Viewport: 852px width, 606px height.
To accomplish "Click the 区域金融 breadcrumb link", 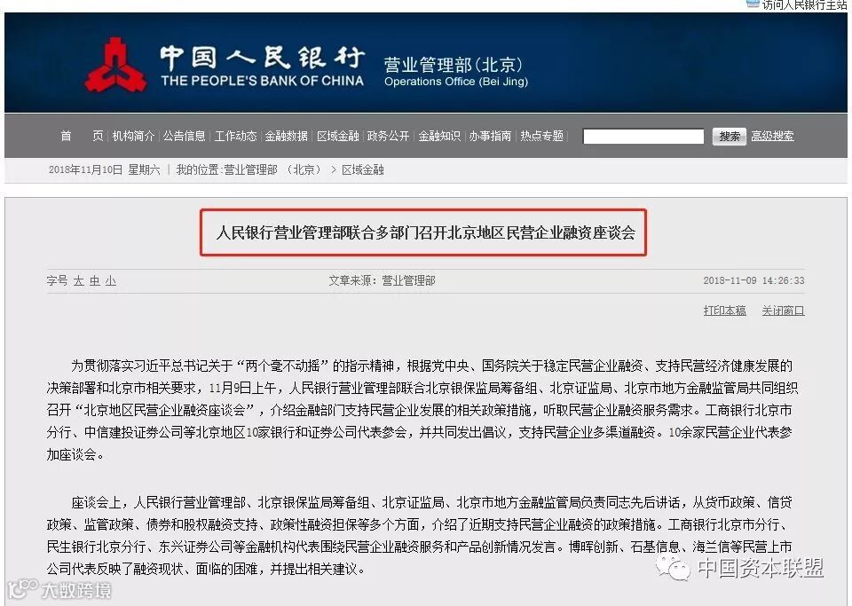I will [362, 170].
